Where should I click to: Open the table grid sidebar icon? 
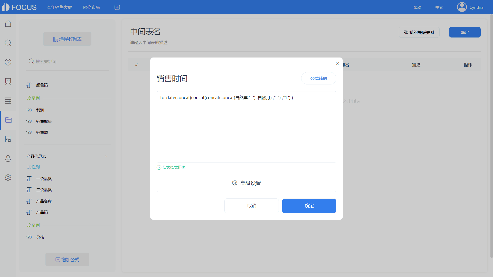[x=8, y=101]
